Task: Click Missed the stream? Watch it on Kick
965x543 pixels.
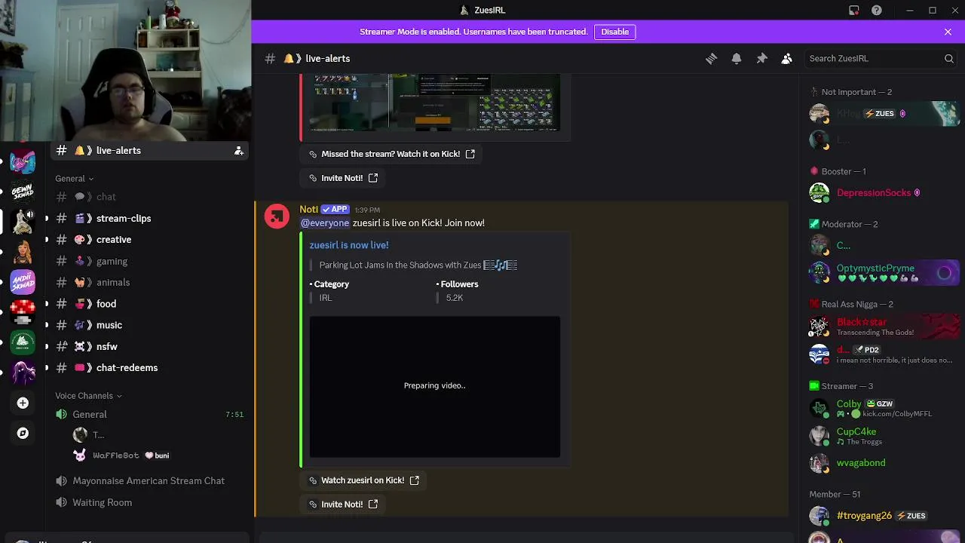Action: click(x=392, y=154)
